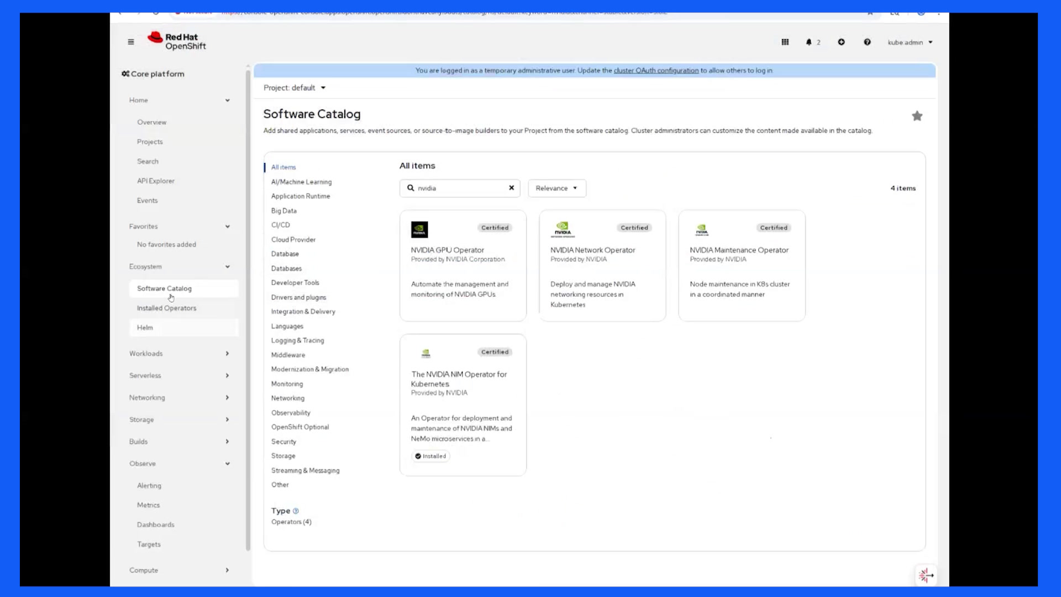Open the application launcher grid icon
The image size is (1061, 597).
[785, 42]
